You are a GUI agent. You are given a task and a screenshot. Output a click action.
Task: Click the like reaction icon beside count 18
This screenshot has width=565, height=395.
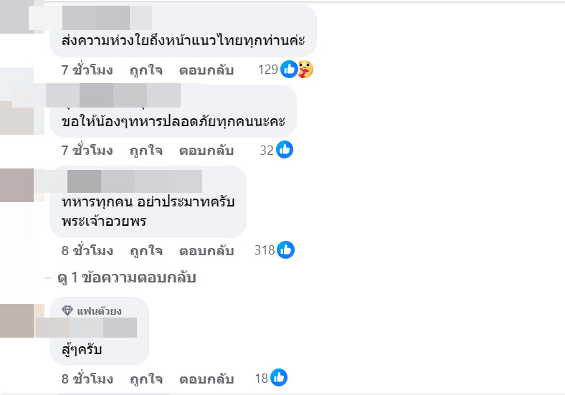pyautogui.click(x=279, y=378)
